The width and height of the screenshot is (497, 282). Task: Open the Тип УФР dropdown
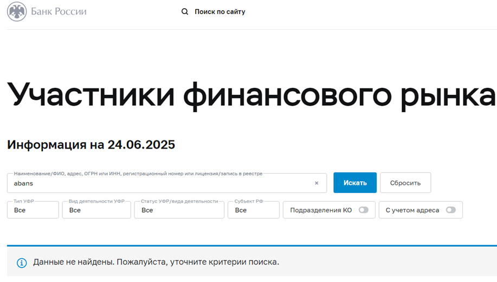33,210
